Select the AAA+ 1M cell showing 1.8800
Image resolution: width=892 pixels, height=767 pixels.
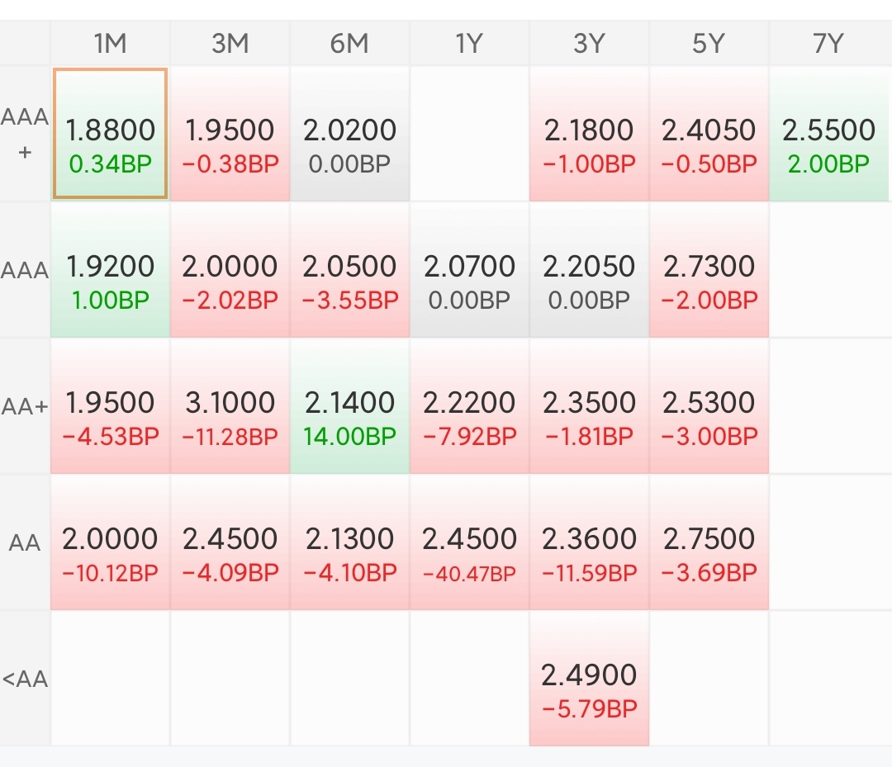pyautogui.click(x=110, y=134)
